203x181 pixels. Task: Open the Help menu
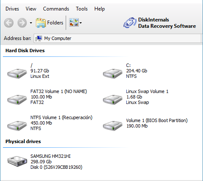(x=99, y=9)
